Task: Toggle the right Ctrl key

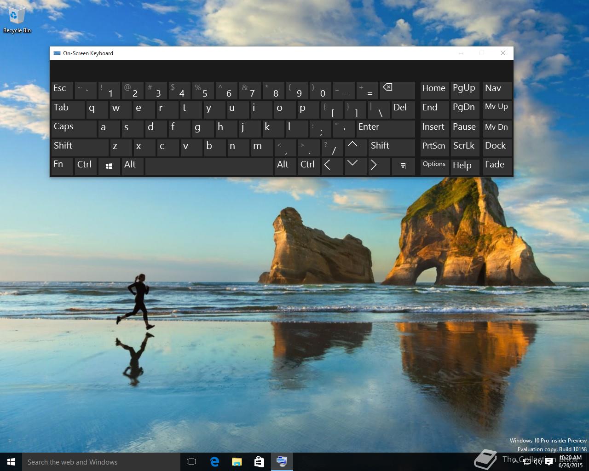Action: pos(308,167)
